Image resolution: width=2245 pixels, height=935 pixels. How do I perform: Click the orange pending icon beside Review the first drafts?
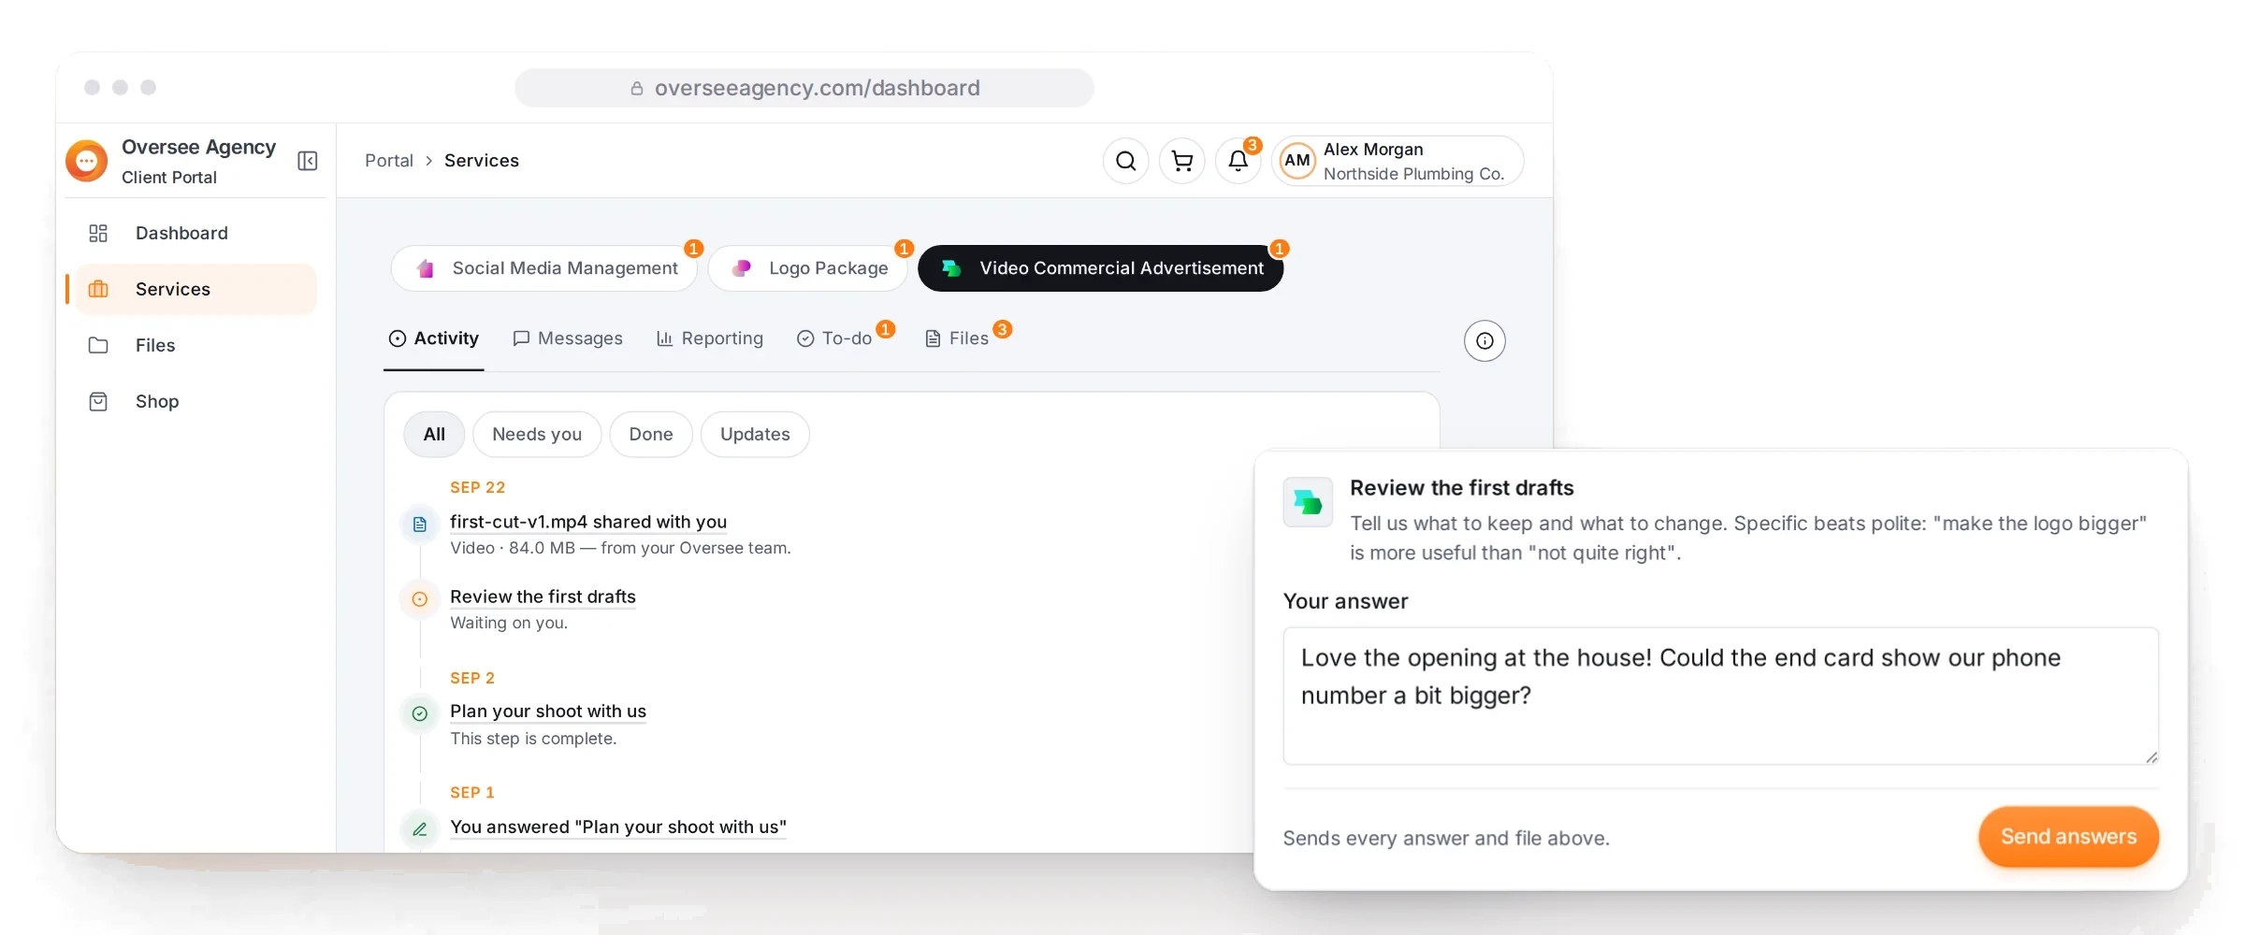[420, 599]
